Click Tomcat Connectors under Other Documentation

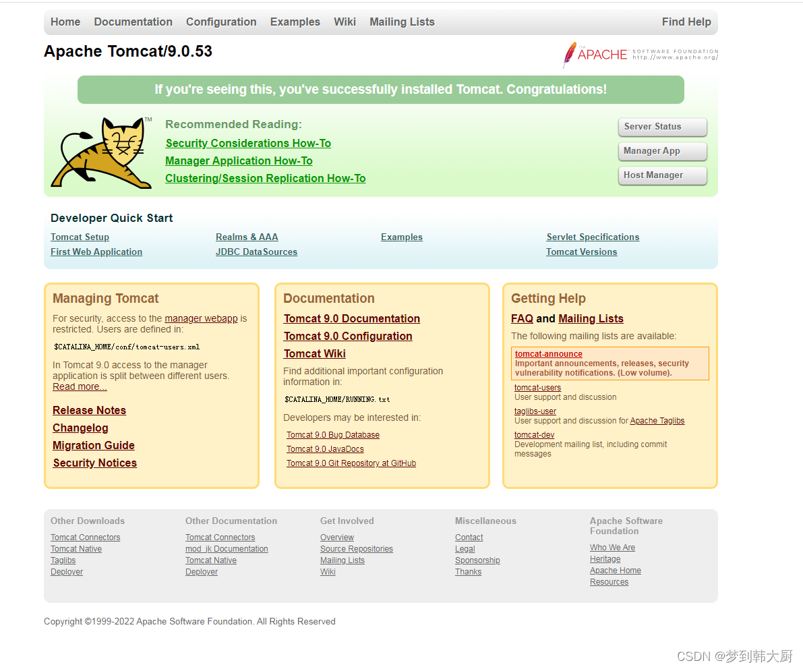click(220, 537)
